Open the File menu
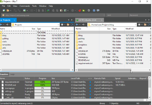The height and width of the screenshot is (105, 152). click(3, 6)
